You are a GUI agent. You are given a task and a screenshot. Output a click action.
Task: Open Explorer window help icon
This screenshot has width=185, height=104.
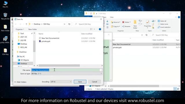pyautogui.click(x=179, y=17)
